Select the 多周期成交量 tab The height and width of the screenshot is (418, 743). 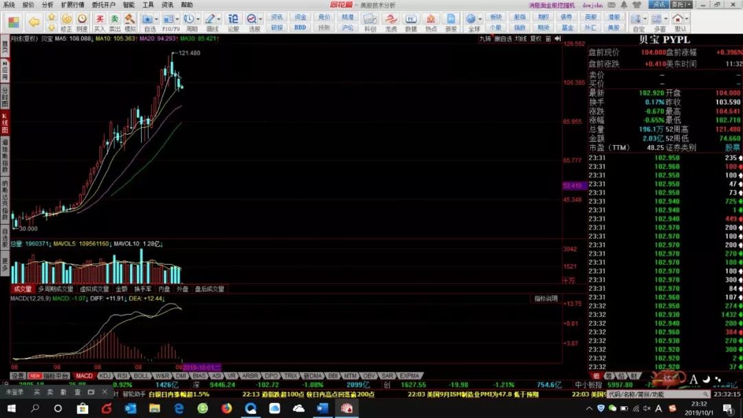tap(56, 289)
